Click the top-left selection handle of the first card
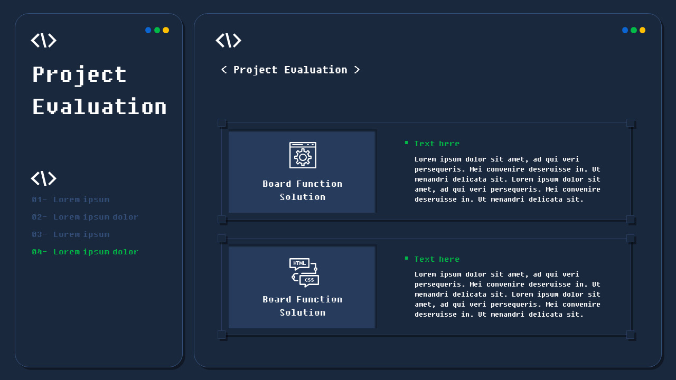The width and height of the screenshot is (676, 380). tap(222, 123)
